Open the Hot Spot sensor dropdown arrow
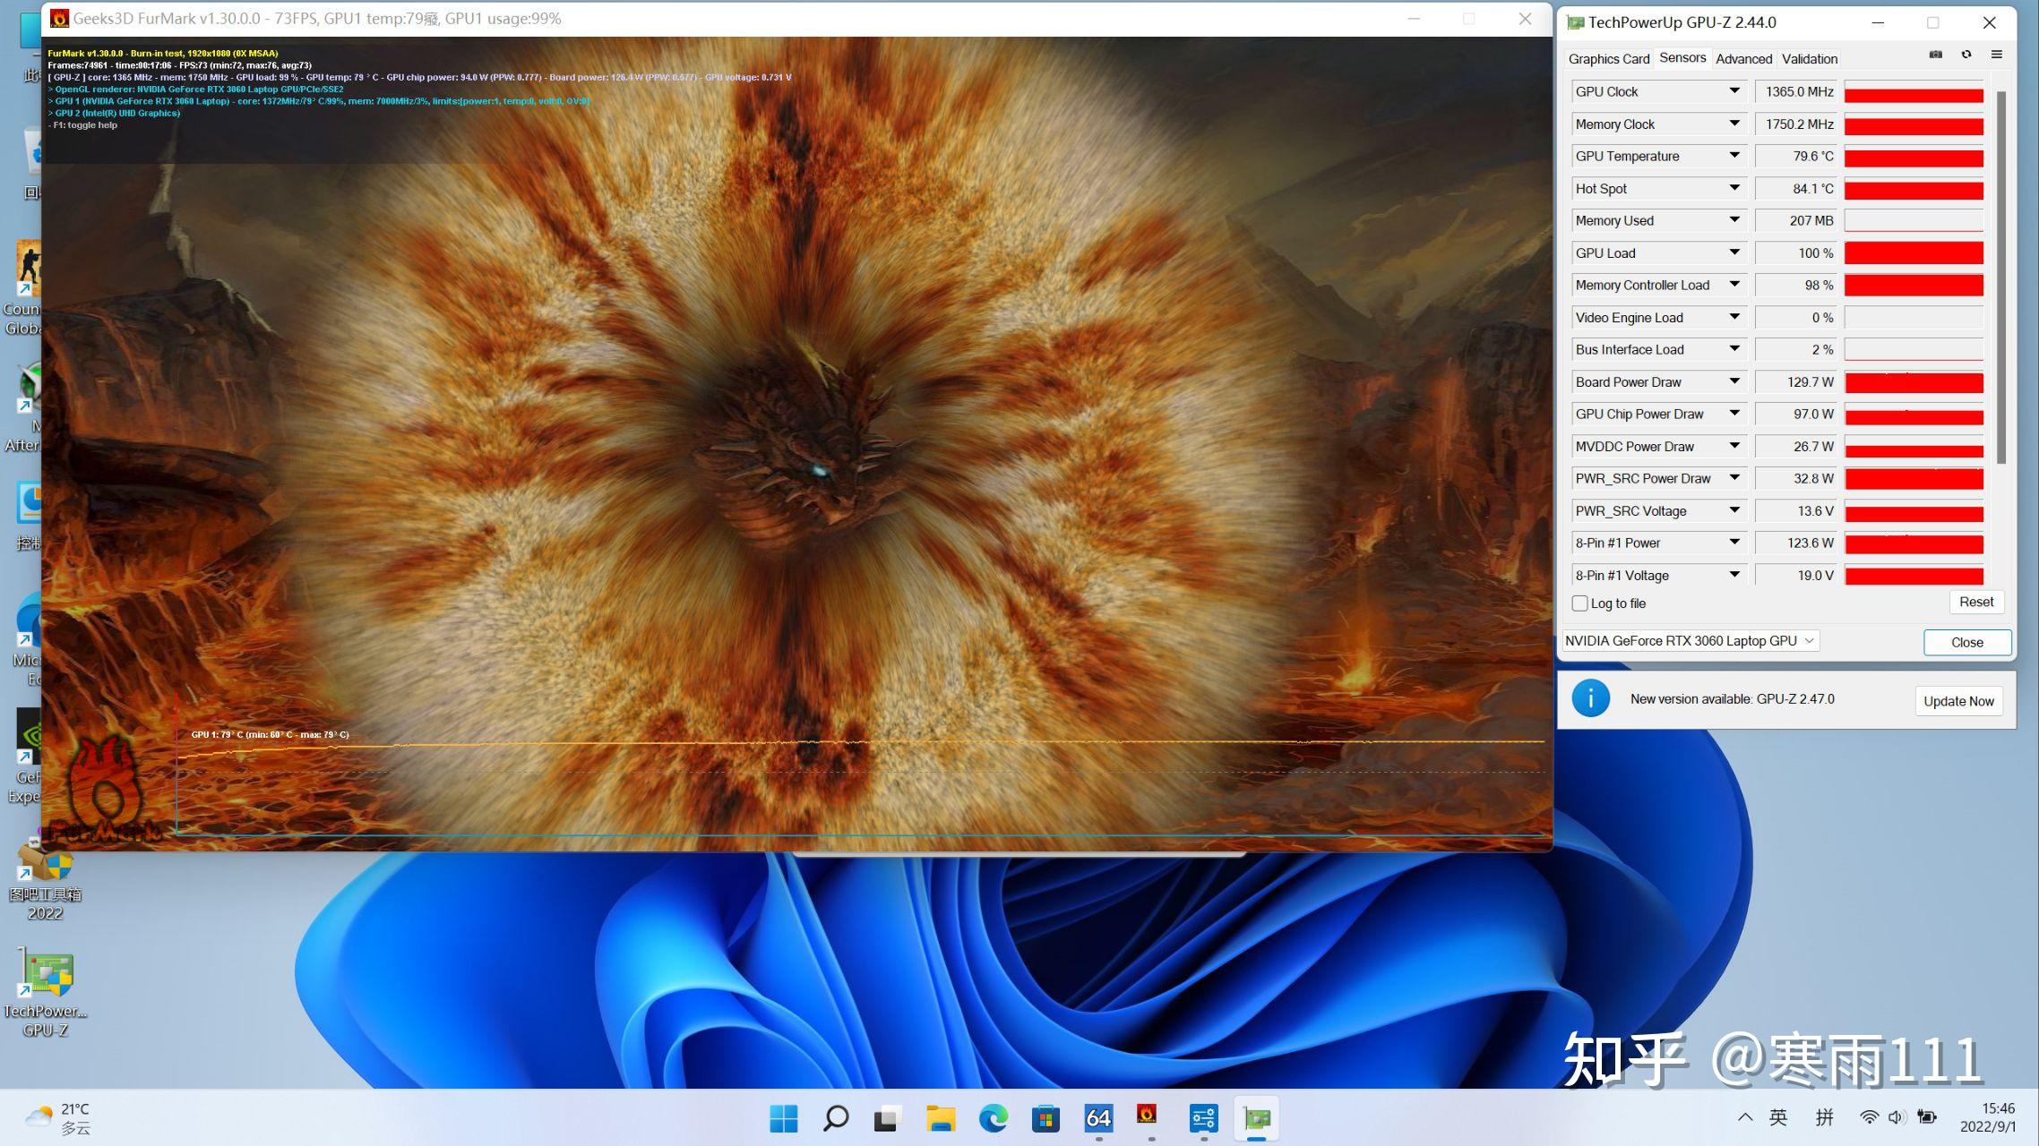Screen dimensions: 2039x1146 [x=1734, y=188]
